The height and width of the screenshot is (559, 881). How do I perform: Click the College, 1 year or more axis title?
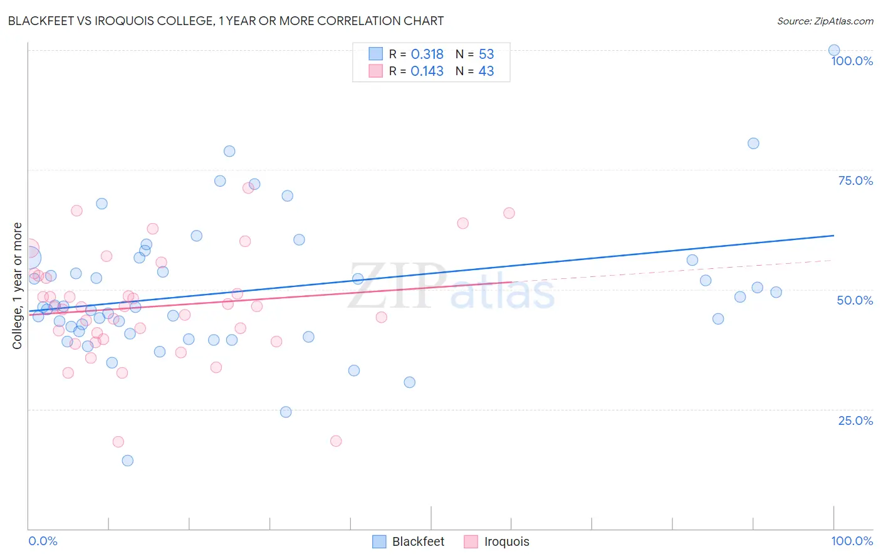click(x=17, y=286)
